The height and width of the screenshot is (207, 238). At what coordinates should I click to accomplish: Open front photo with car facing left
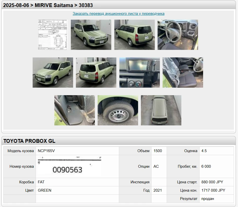point(53,73)
